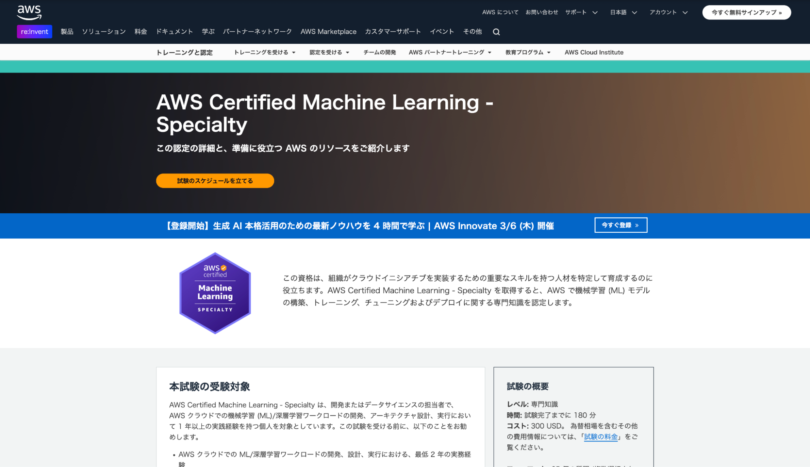Click 今すぐ無料サインアップ button

746,12
